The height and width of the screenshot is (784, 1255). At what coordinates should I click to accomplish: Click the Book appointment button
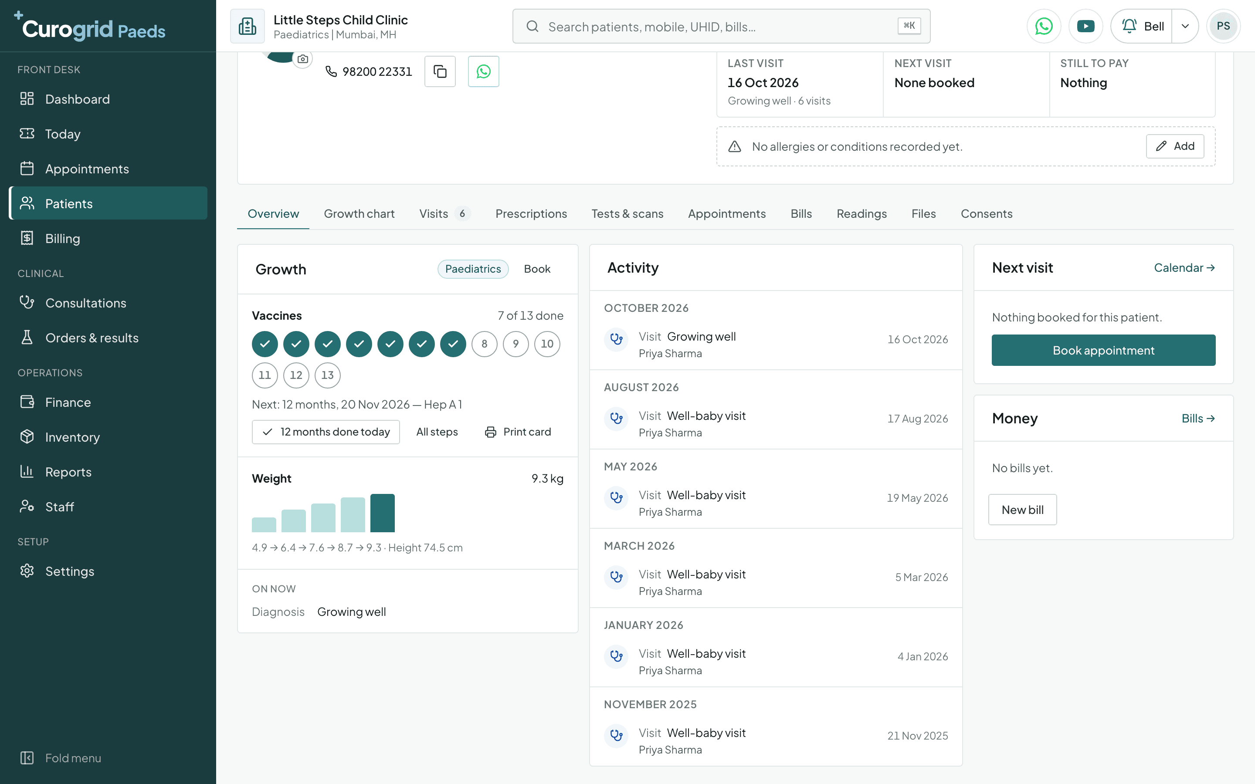1103,350
